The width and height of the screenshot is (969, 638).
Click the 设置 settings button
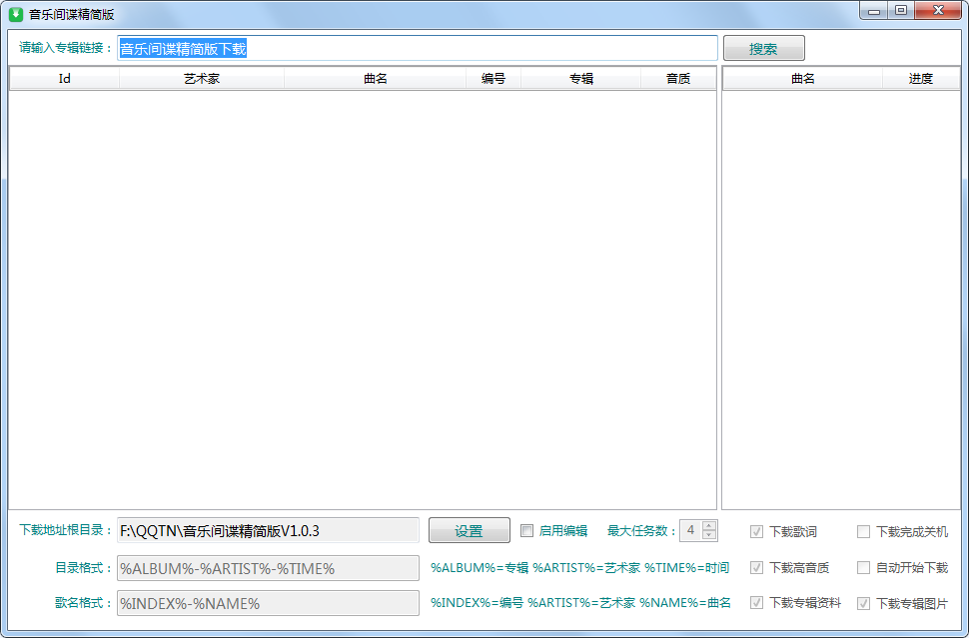tap(470, 530)
